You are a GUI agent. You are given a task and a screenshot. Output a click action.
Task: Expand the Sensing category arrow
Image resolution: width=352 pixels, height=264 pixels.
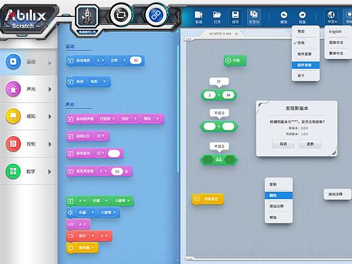coord(50,116)
